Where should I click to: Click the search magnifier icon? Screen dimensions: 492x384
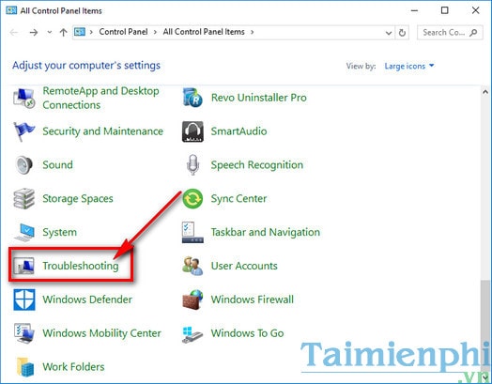[x=473, y=32]
